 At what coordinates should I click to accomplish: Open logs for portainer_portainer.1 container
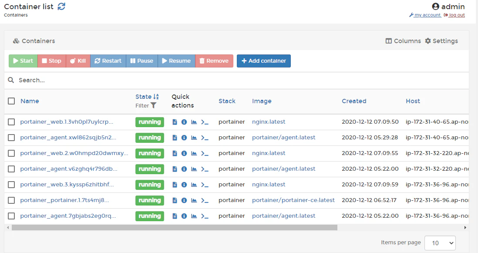pos(175,200)
